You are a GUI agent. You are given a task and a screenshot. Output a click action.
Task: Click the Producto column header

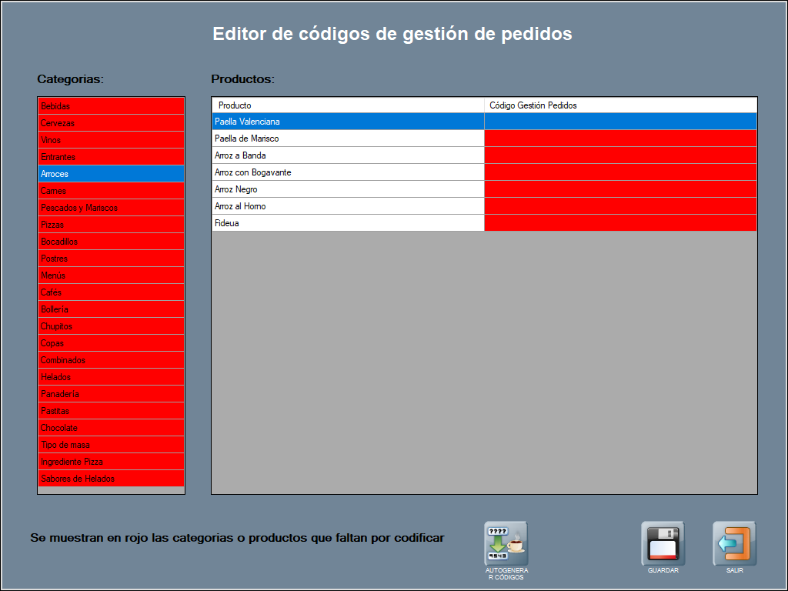click(348, 105)
